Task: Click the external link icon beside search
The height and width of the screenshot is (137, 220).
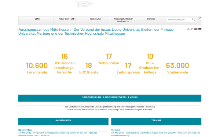Action: (x=199, y=19)
